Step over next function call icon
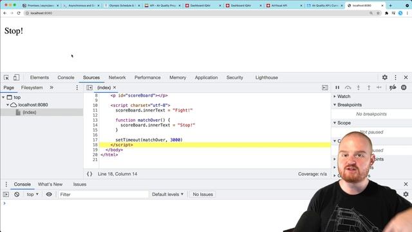This screenshot has height=232, width=412. (348, 88)
